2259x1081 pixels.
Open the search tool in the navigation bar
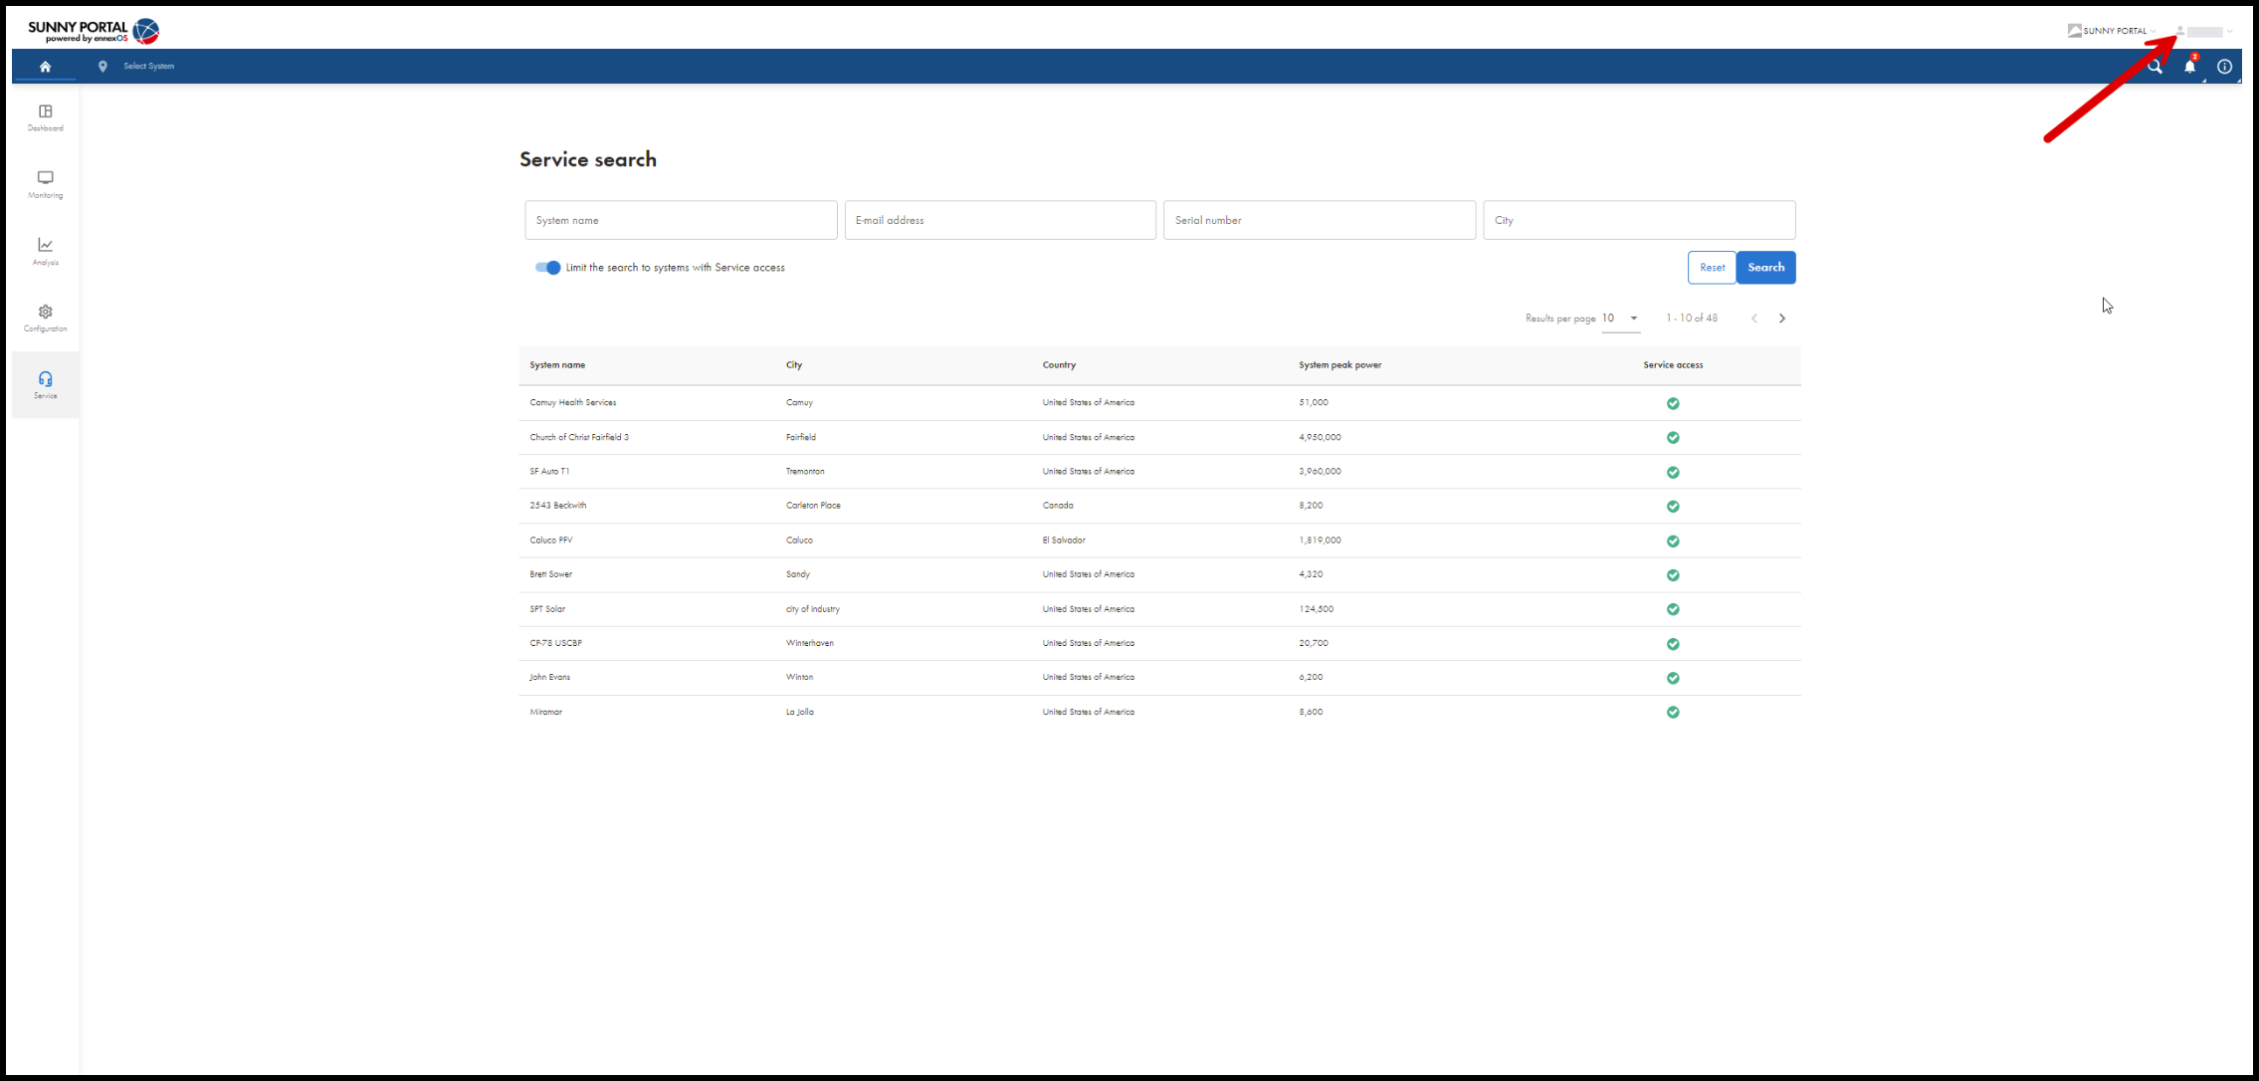[x=2155, y=66]
